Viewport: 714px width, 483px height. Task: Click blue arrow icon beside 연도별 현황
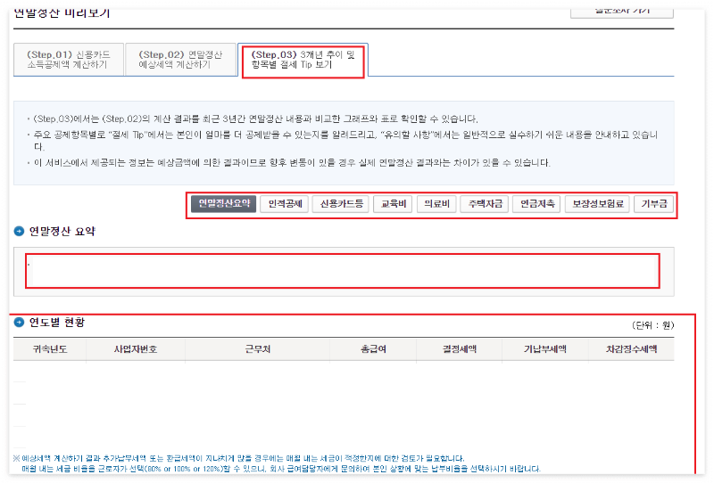(19, 322)
